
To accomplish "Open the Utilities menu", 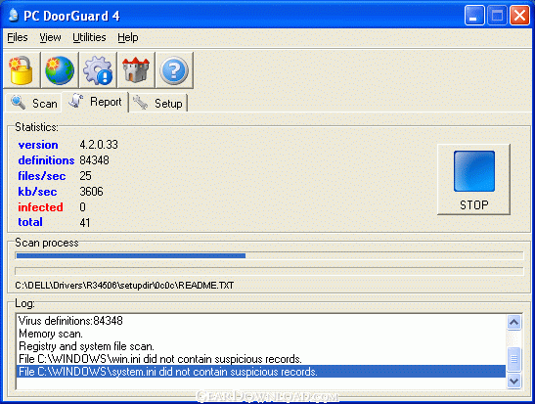I will pyautogui.click(x=89, y=37).
